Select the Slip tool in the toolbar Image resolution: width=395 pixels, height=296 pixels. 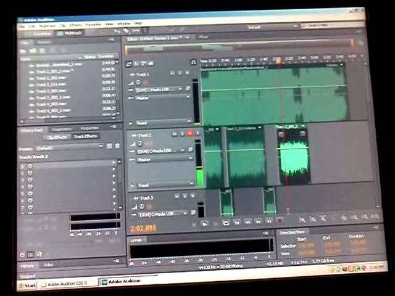pos(136,31)
